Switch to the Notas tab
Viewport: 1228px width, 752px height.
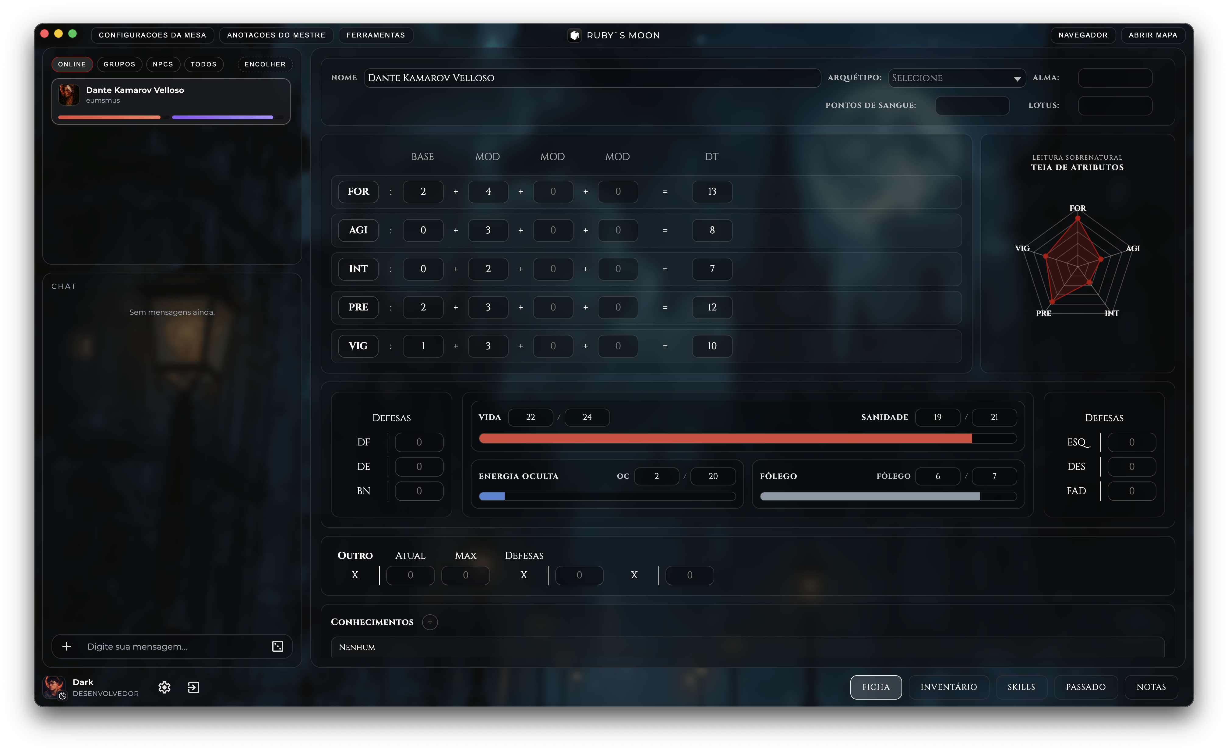tap(1151, 687)
